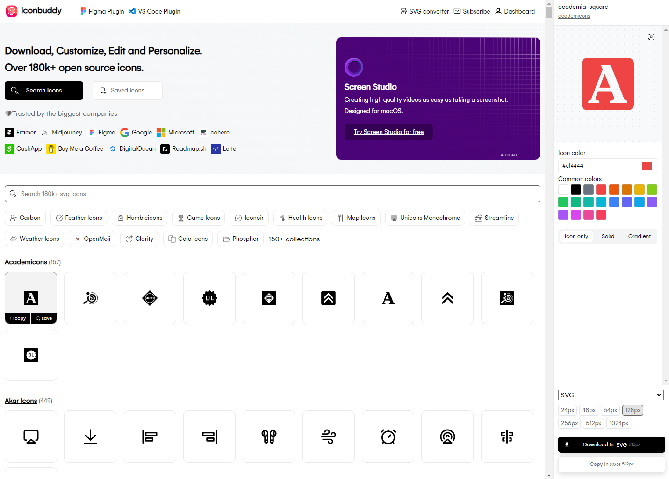Click the download arrow icon in Akar Icons
The width and height of the screenshot is (669, 479).
click(x=90, y=437)
